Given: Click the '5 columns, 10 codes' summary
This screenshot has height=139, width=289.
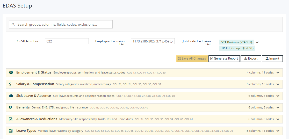Looking at the screenshot, I should (x=260, y=84).
